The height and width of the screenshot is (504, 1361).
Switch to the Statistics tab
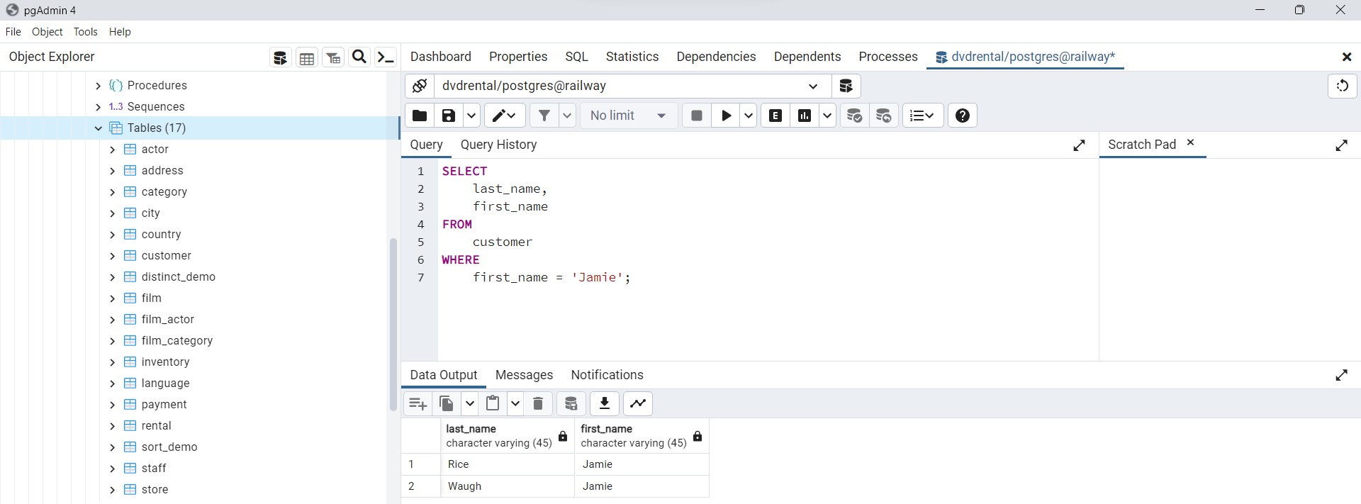(x=632, y=57)
